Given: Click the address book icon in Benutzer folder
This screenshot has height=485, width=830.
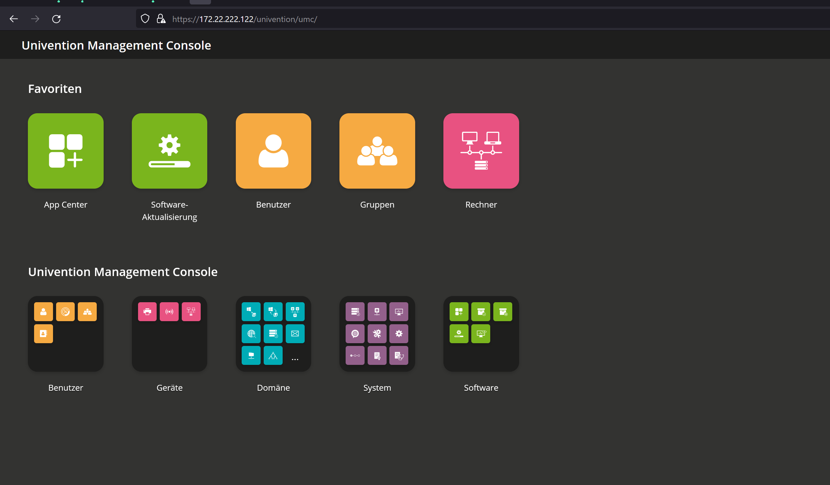Looking at the screenshot, I should point(43,334).
